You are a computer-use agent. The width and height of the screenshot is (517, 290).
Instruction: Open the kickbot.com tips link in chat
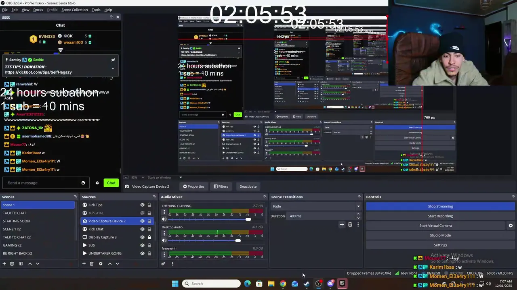38,72
